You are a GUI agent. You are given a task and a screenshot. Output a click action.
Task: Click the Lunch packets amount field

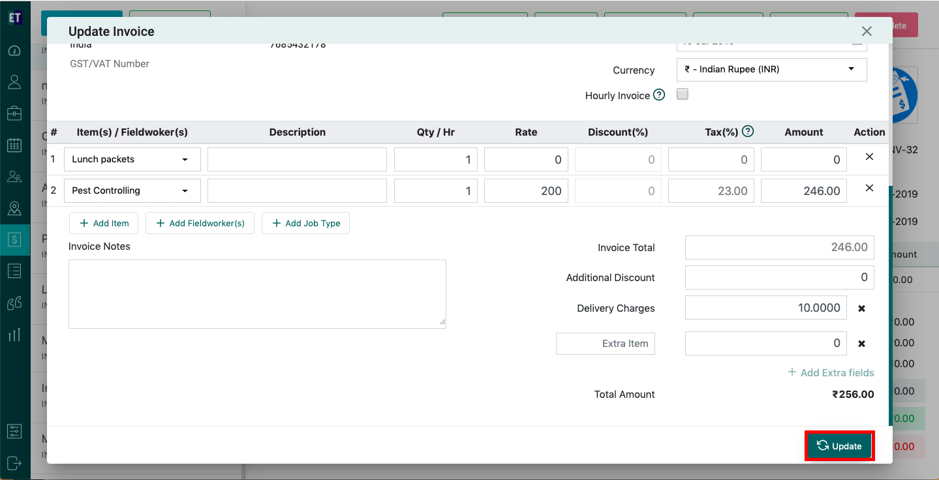click(x=804, y=159)
